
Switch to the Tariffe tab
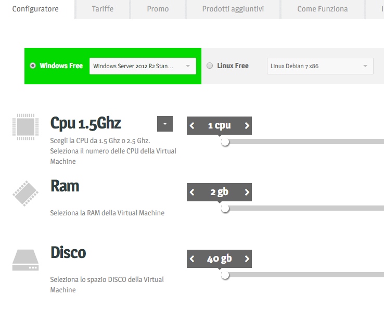click(x=103, y=9)
